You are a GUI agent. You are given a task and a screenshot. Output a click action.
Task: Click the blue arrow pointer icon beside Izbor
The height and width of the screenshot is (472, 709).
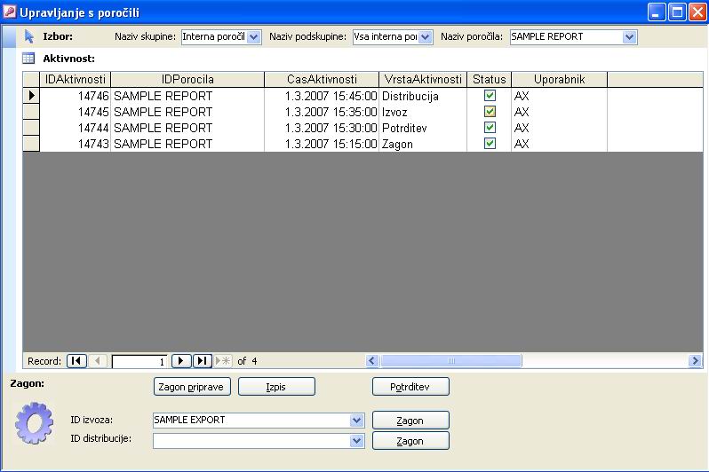point(28,36)
